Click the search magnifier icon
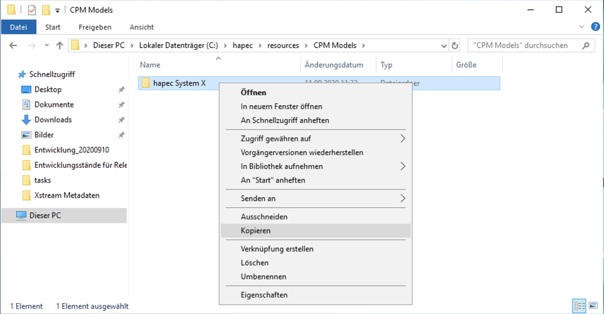 (x=586, y=46)
